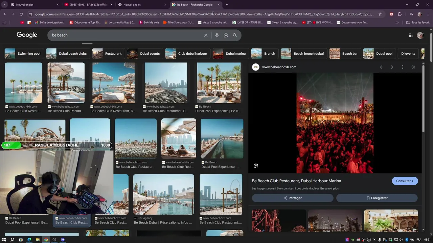Screen dimensions: 433x243
Task: Go to Google logo homepage
Action: coord(27,35)
